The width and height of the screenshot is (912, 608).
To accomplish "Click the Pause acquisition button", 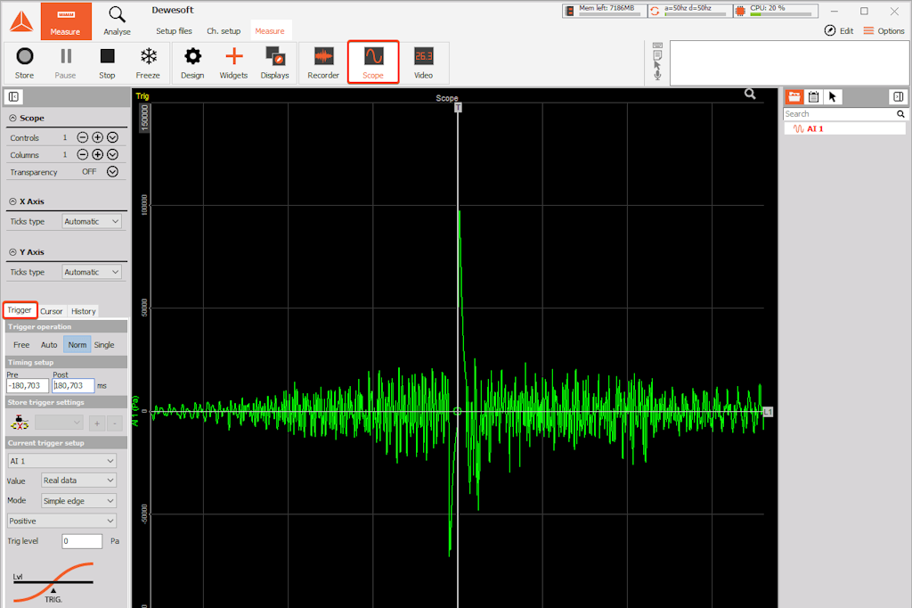I will (x=65, y=63).
